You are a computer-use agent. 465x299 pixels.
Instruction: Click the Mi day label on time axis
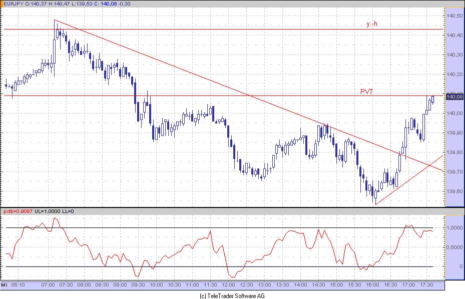click(x=5, y=284)
